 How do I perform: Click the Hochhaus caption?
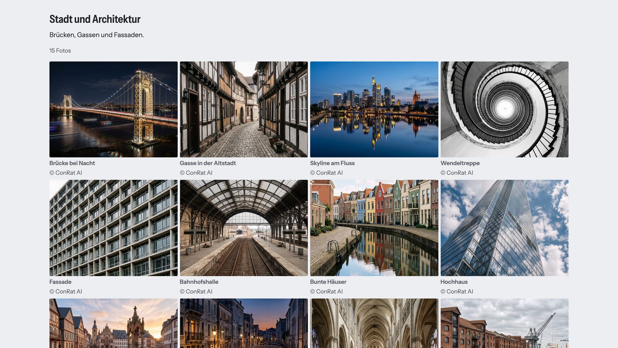[454, 282]
